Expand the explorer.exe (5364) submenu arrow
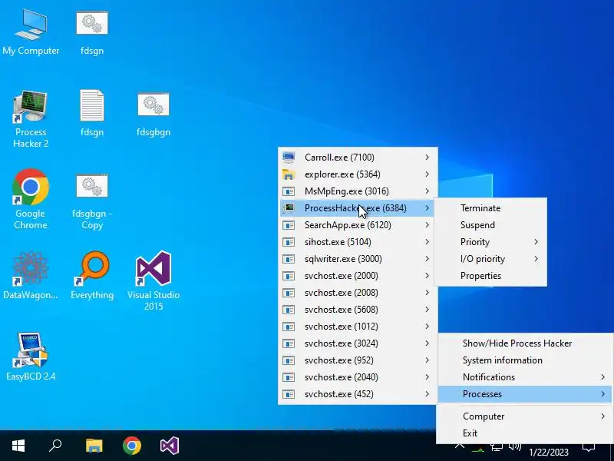Viewport: 614px width, 461px height. (427, 174)
